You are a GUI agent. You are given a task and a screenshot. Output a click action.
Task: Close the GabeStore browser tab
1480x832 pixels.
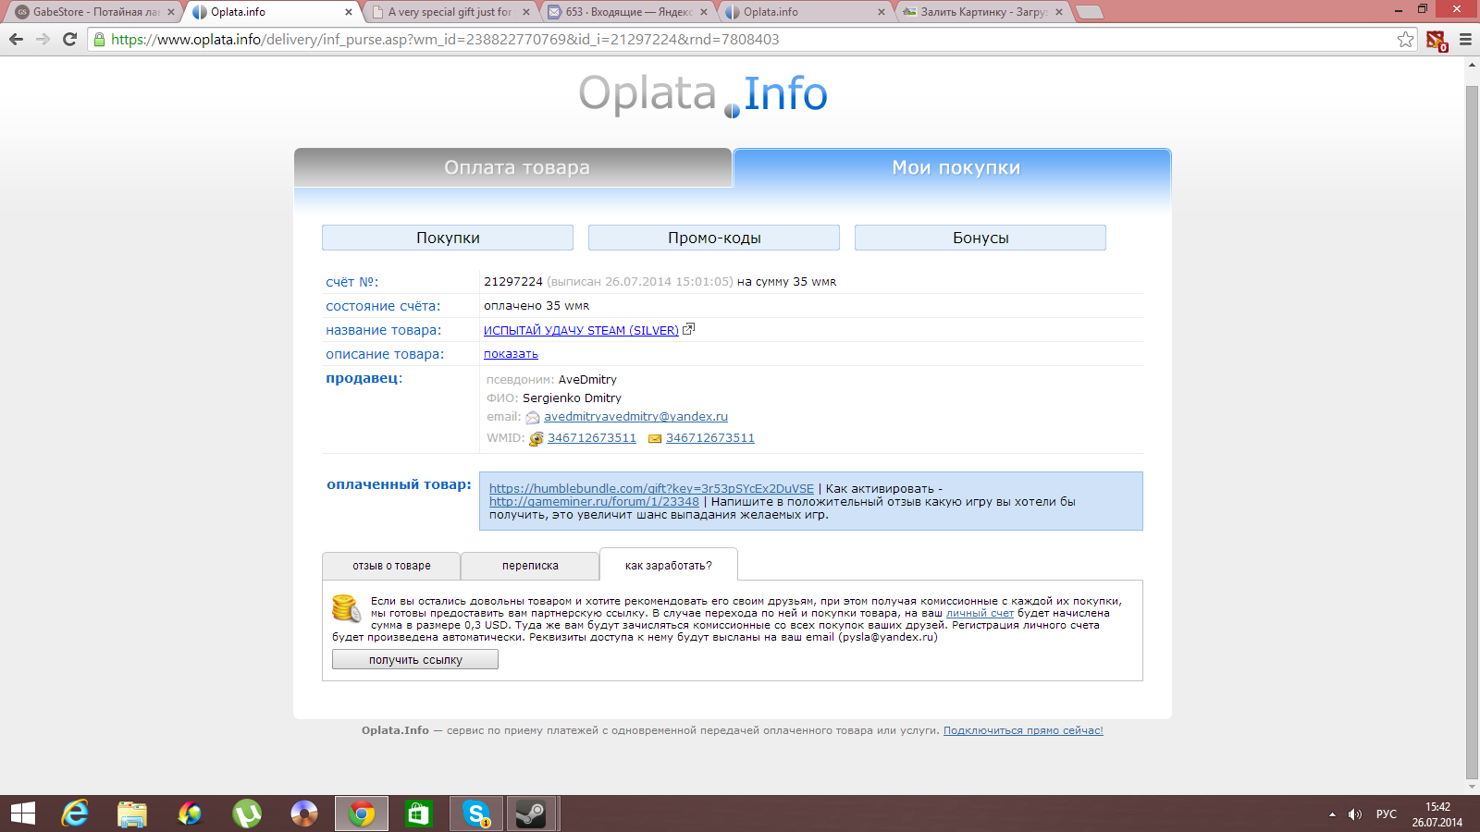coord(171,12)
